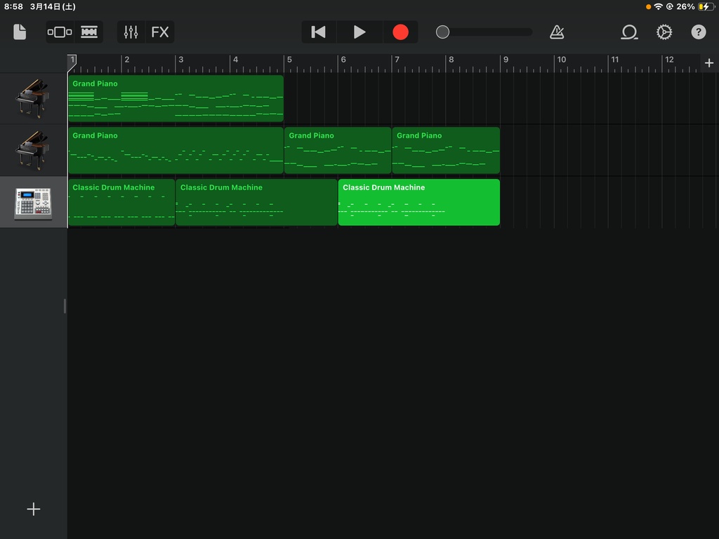Start playback with the Play button
The width and height of the screenshot is (719, 539).
pos(359,32)
